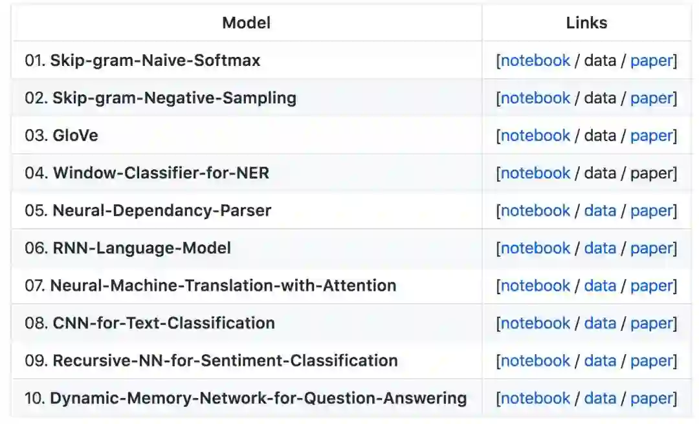Open the Skip-gram-Naive-Softmax paper link
Screen dimensions: 699x424
(652, 61)
